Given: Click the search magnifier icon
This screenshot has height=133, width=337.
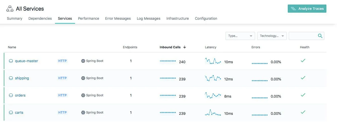Looking at the screenshot, I should click(x=320, y=36).
